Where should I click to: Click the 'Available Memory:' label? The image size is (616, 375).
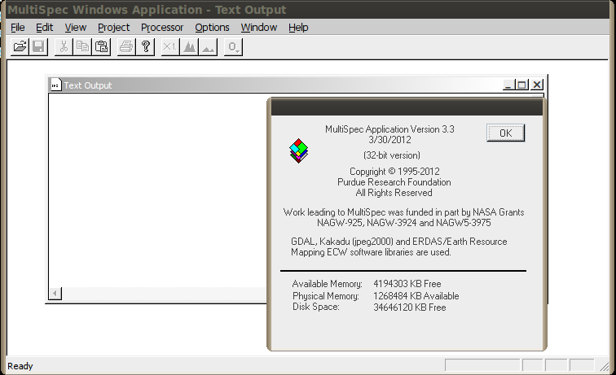[x=328, y=284]
